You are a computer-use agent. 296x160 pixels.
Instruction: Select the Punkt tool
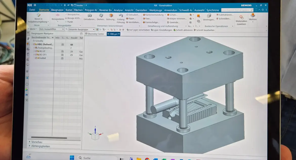click(x=69, y=22)
